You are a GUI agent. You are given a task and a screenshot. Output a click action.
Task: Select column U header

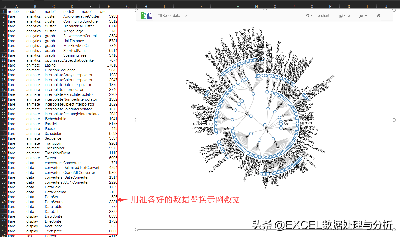(x=386, y=7)
